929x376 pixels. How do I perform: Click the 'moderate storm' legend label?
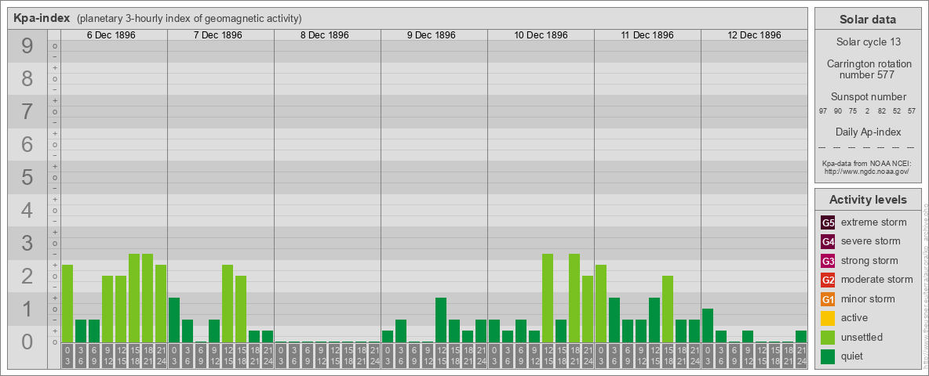(x=877, y=280)
